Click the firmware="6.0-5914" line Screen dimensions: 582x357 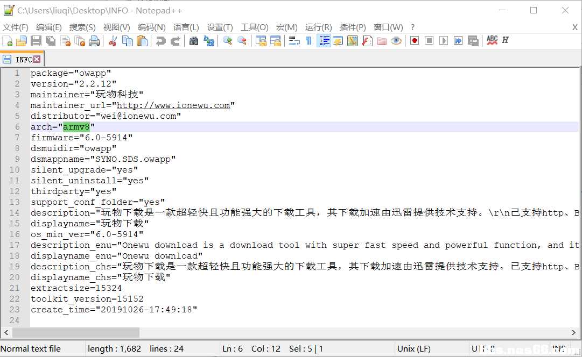click(x=81, y=138)
